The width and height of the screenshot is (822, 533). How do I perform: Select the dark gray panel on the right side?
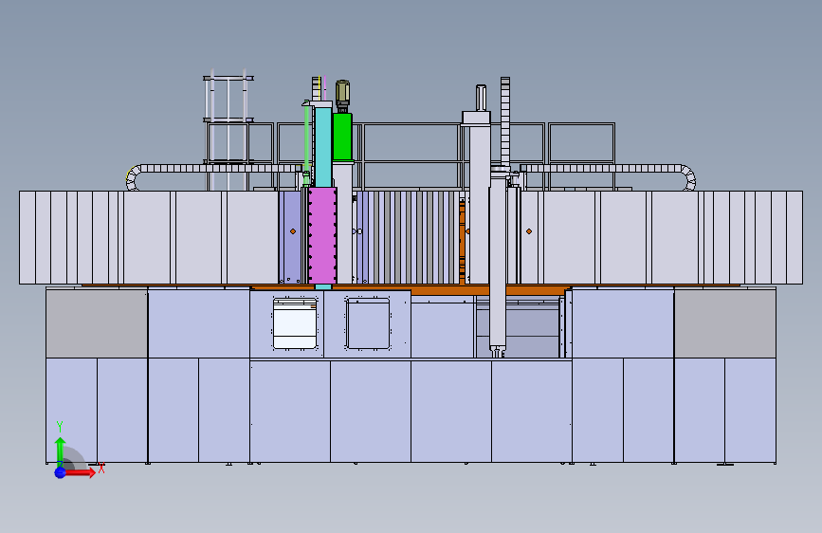click(725, 323)
